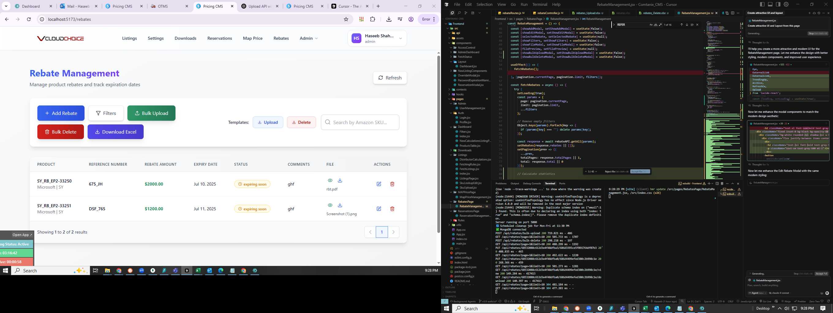The image size is (833, 313).
Task: Open the Filters button
Action: (106, 113)
